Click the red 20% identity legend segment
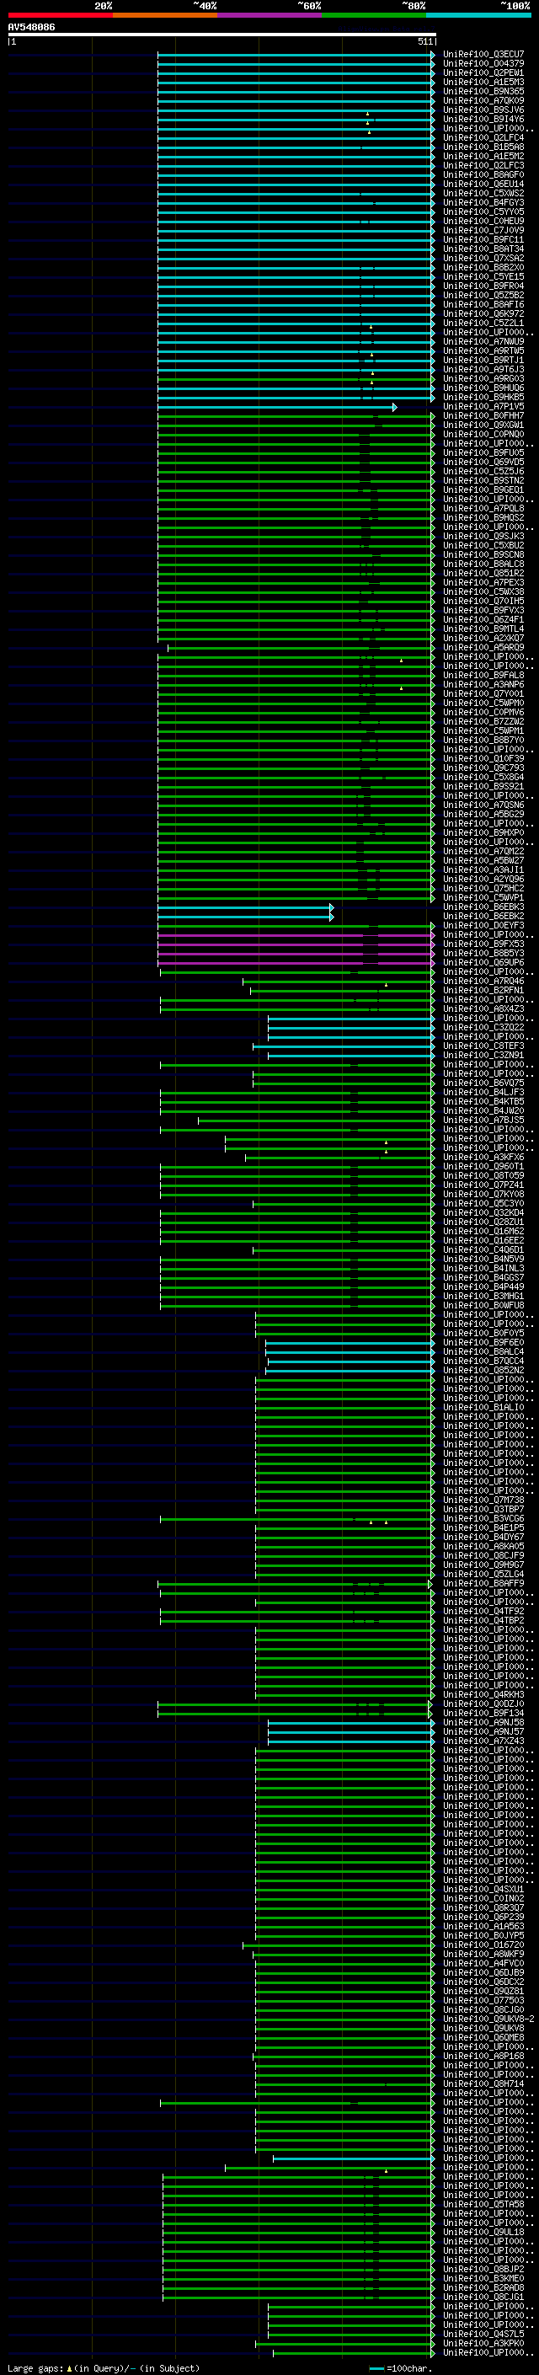Viewport: 539px width, 2375px height. (60, 15)
